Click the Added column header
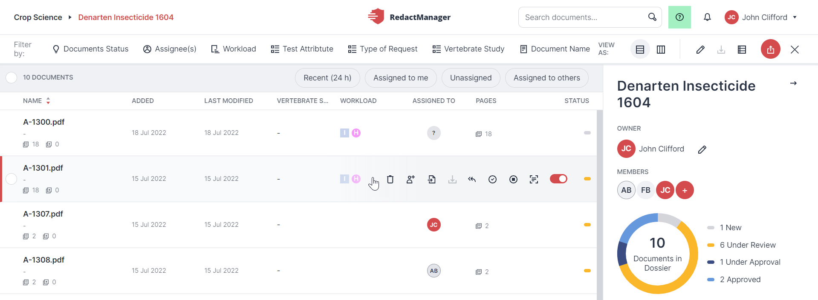The image size is (818, 300). (x=143, y=101)
